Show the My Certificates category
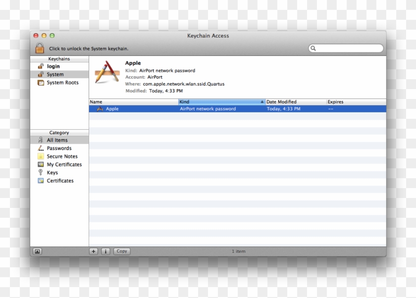The image size is (416, 298). pos(64,164)
